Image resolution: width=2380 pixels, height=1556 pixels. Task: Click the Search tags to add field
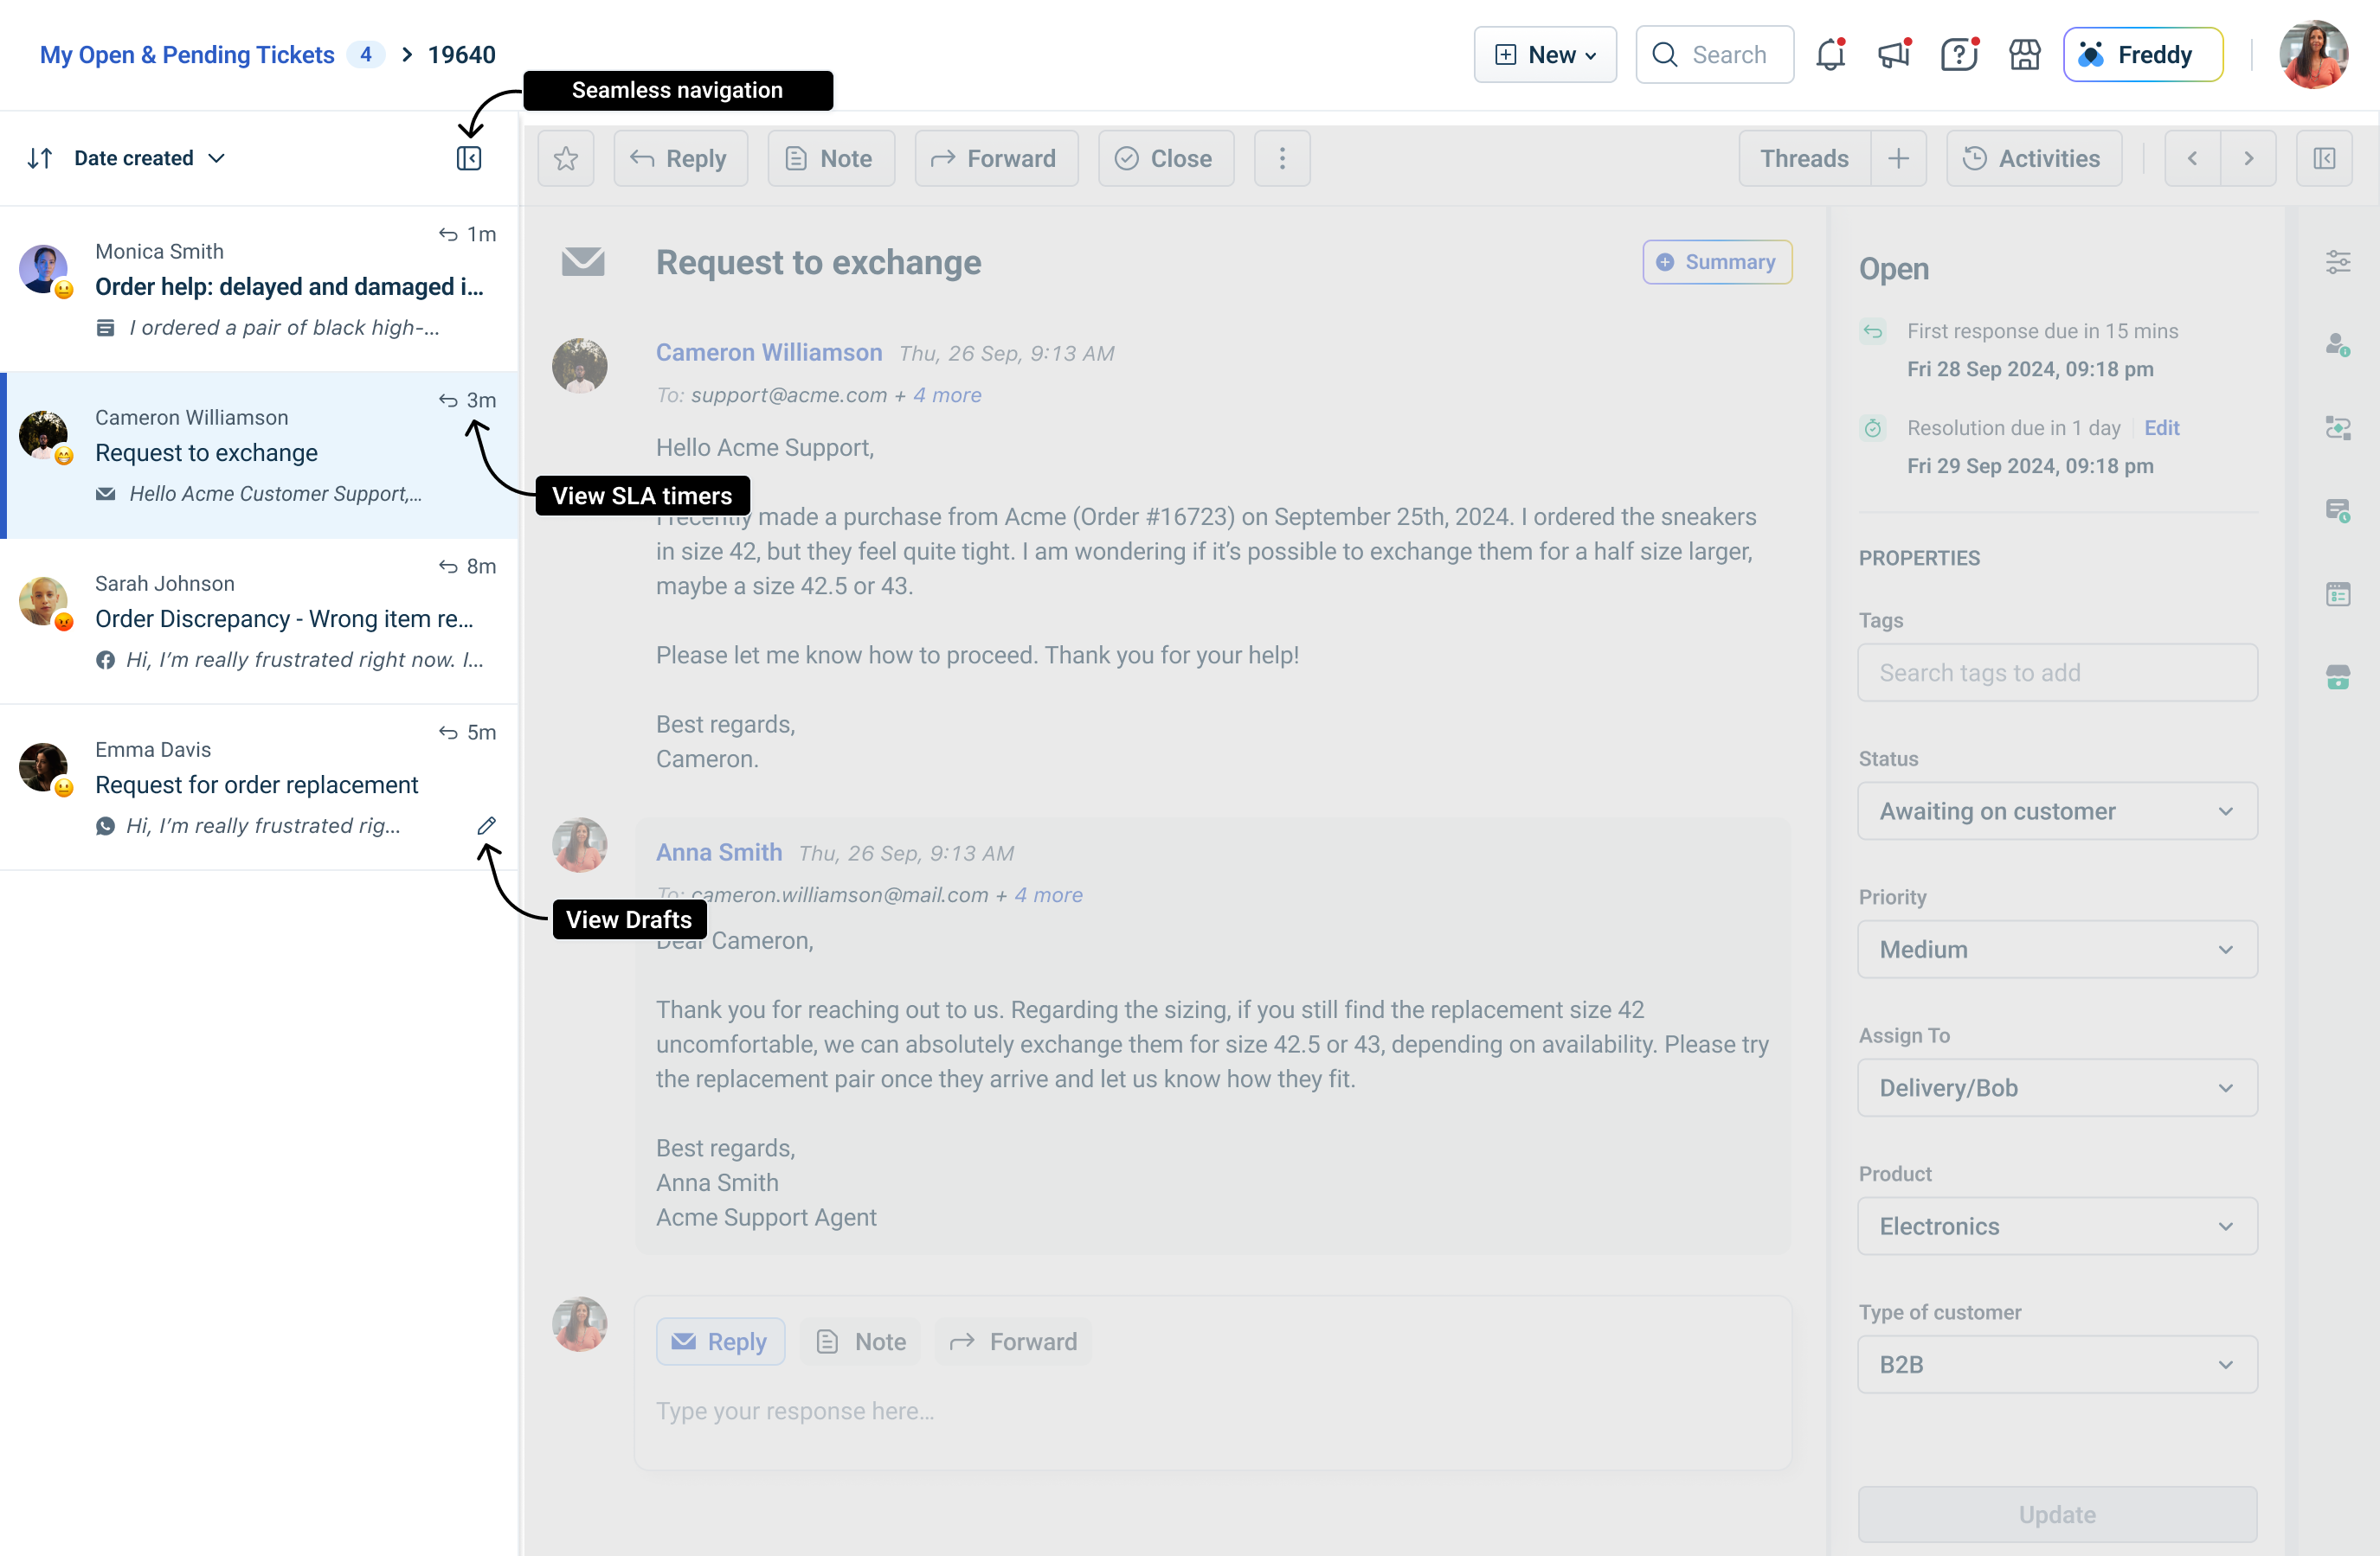click(2056, 673)
